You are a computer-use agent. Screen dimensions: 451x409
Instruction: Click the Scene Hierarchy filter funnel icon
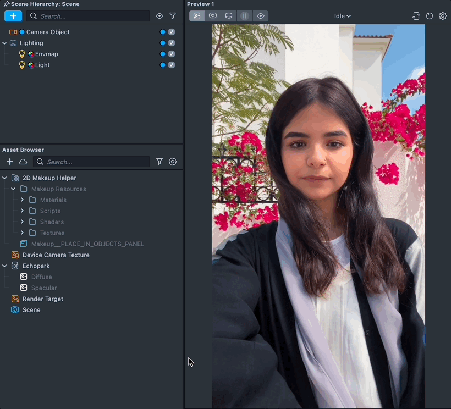(x=173, y=16)
